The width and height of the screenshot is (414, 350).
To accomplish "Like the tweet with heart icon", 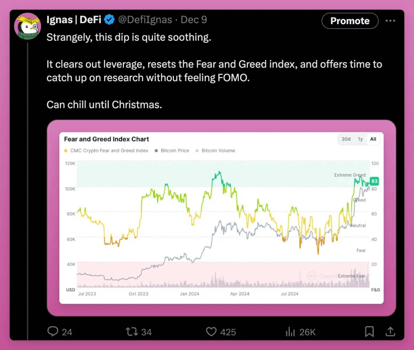I will (x=211, y=331).
